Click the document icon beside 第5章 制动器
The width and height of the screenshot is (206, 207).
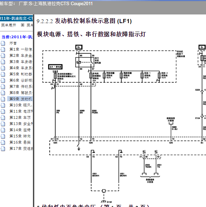(3, 74)
